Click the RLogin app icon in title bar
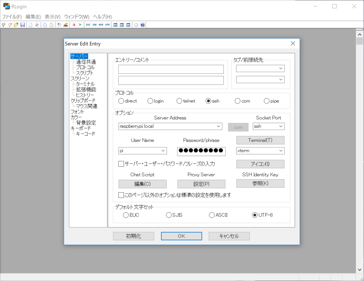The height and width of the screenshot is (281, 364). [x=6, y=6]
